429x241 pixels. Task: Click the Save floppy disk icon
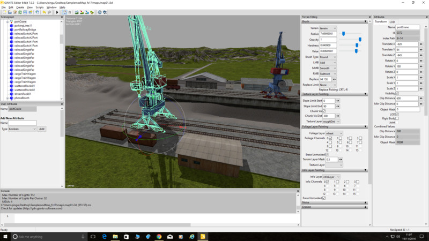(x=25, y=12)
